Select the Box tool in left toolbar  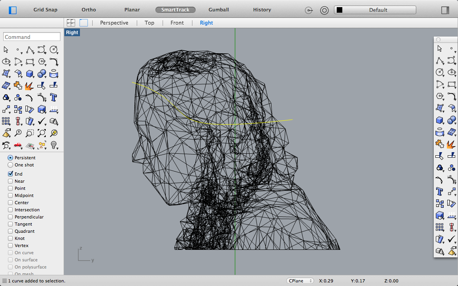tap(30, 73)
